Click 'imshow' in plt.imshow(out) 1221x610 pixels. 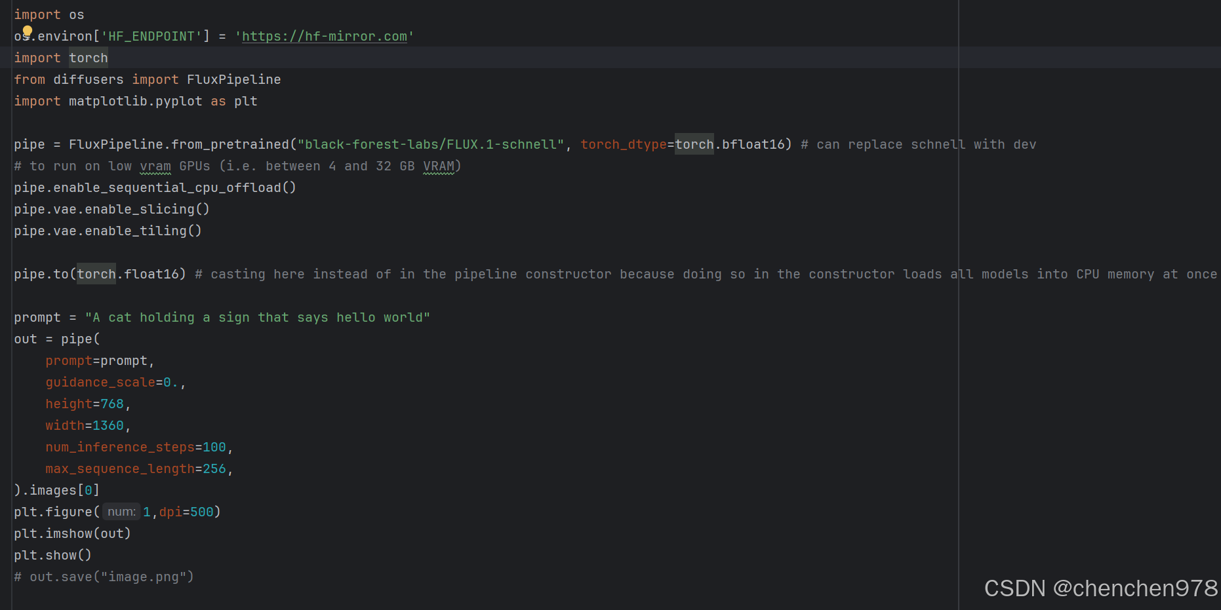coord(69,533)
